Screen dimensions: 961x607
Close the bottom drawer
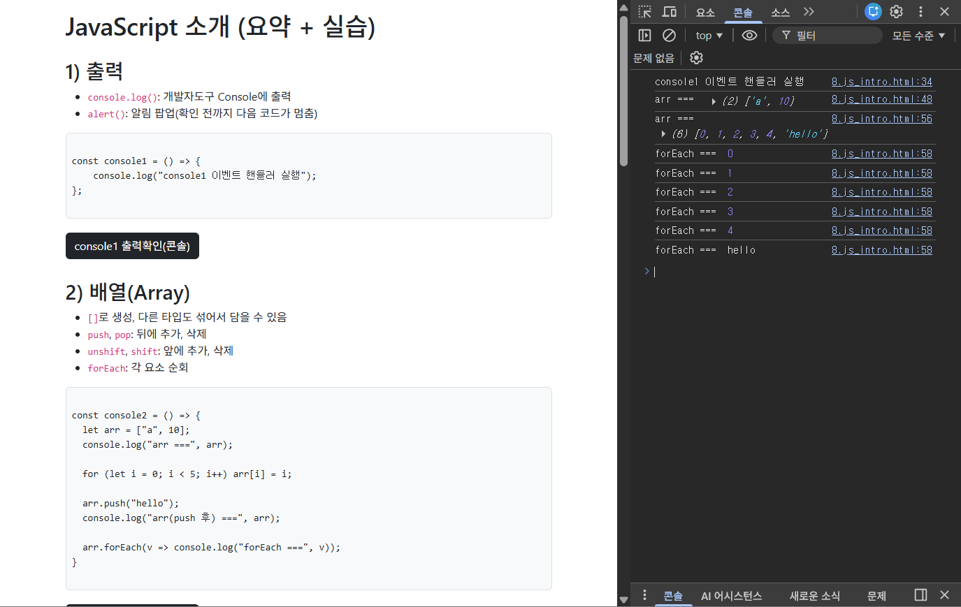point(944,594)
